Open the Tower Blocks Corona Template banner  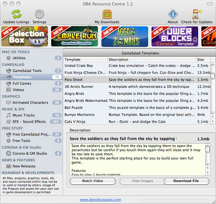tap(175, 37)
